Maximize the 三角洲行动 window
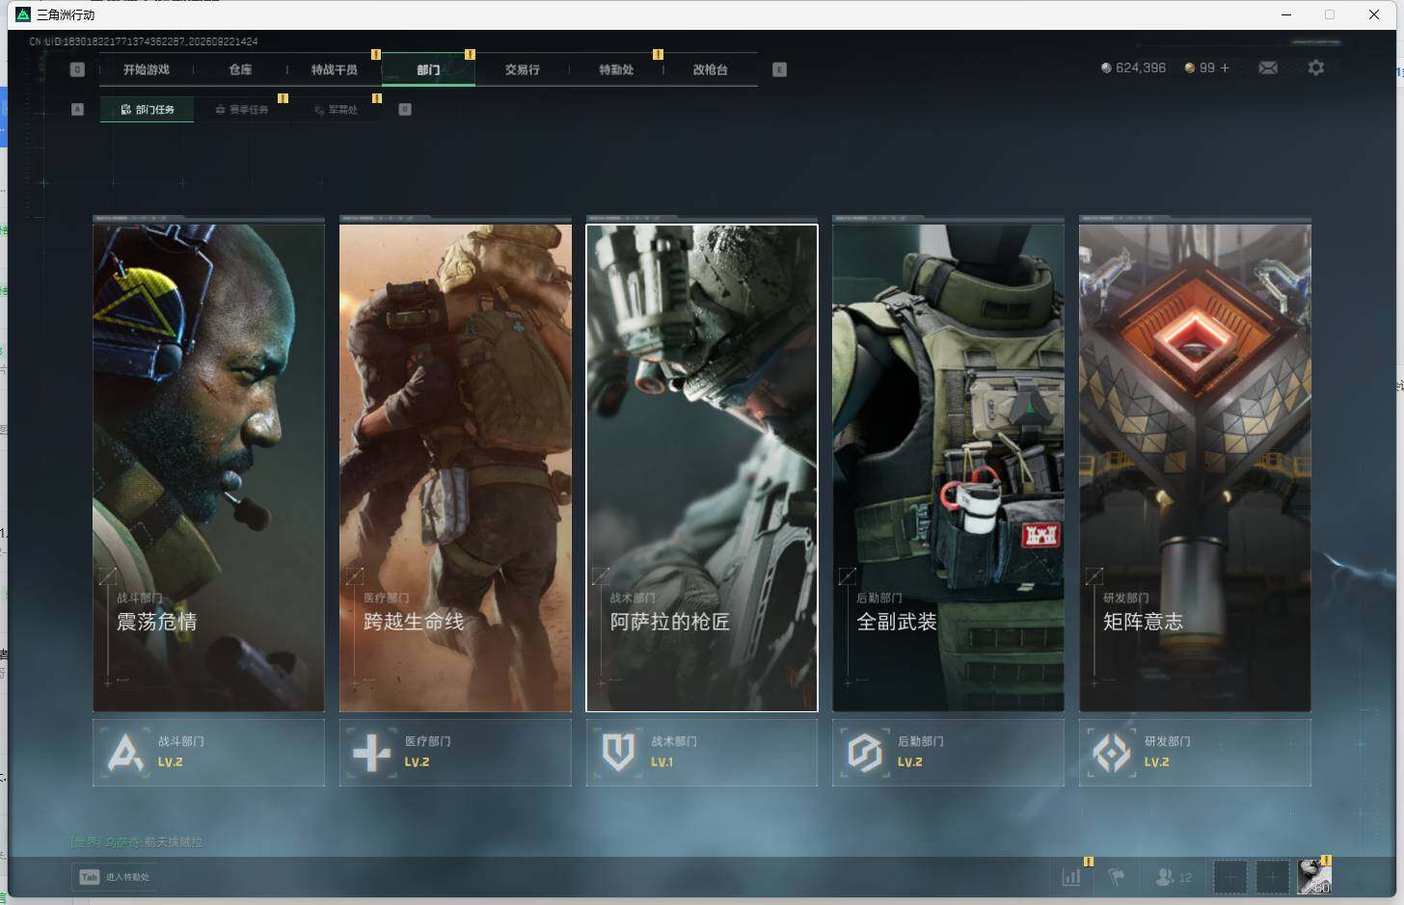 [1330, 14]
